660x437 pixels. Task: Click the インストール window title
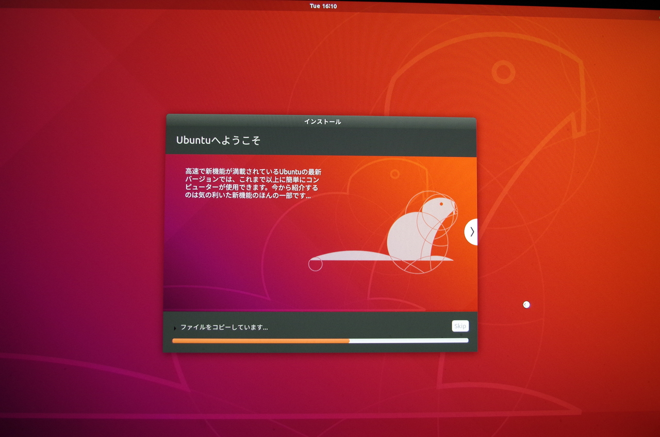[322, 122]
